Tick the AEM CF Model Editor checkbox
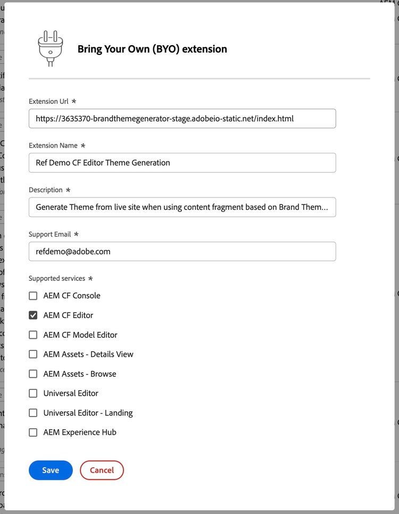399x514 pixels. [33, 335]
